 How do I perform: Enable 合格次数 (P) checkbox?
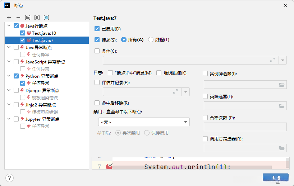(x=205, y=118)
